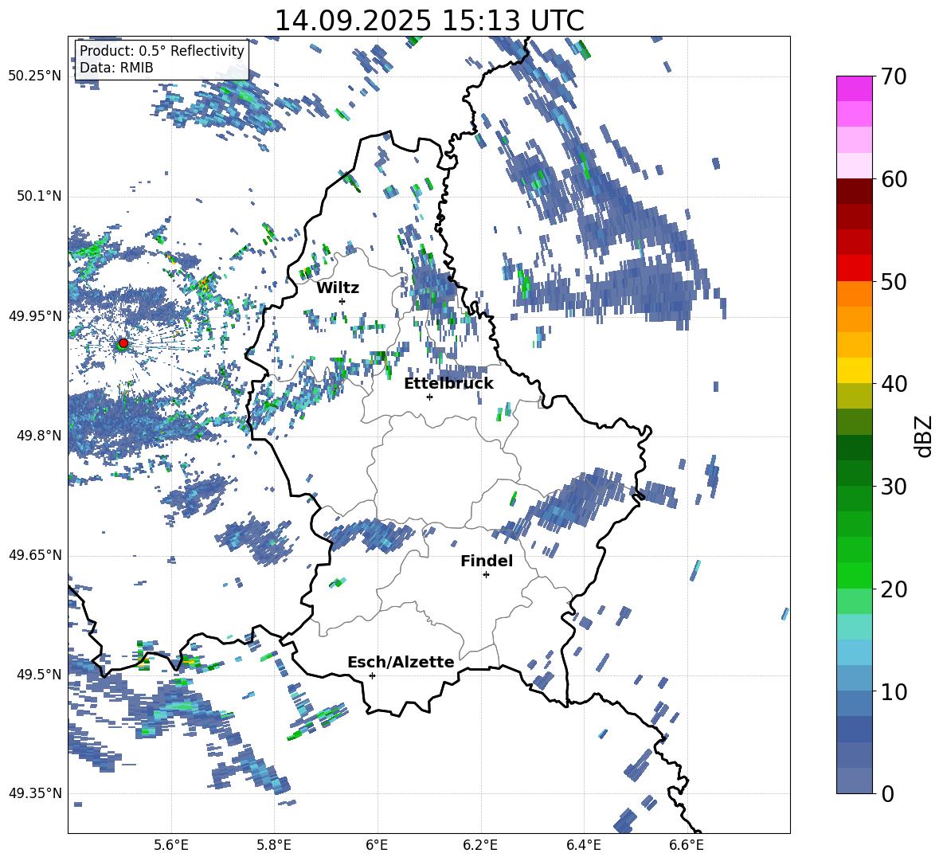Click the Product: 0.5° Reflectivity text
Viewport: 943px width, 861px height.
click(162, 51)
